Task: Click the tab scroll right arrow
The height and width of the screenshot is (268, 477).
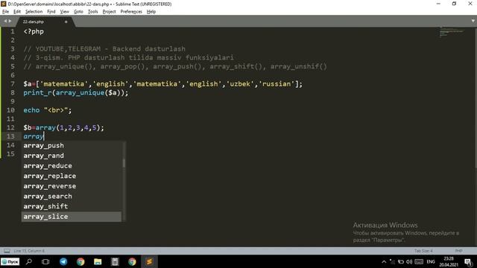Action: (10, 21)
